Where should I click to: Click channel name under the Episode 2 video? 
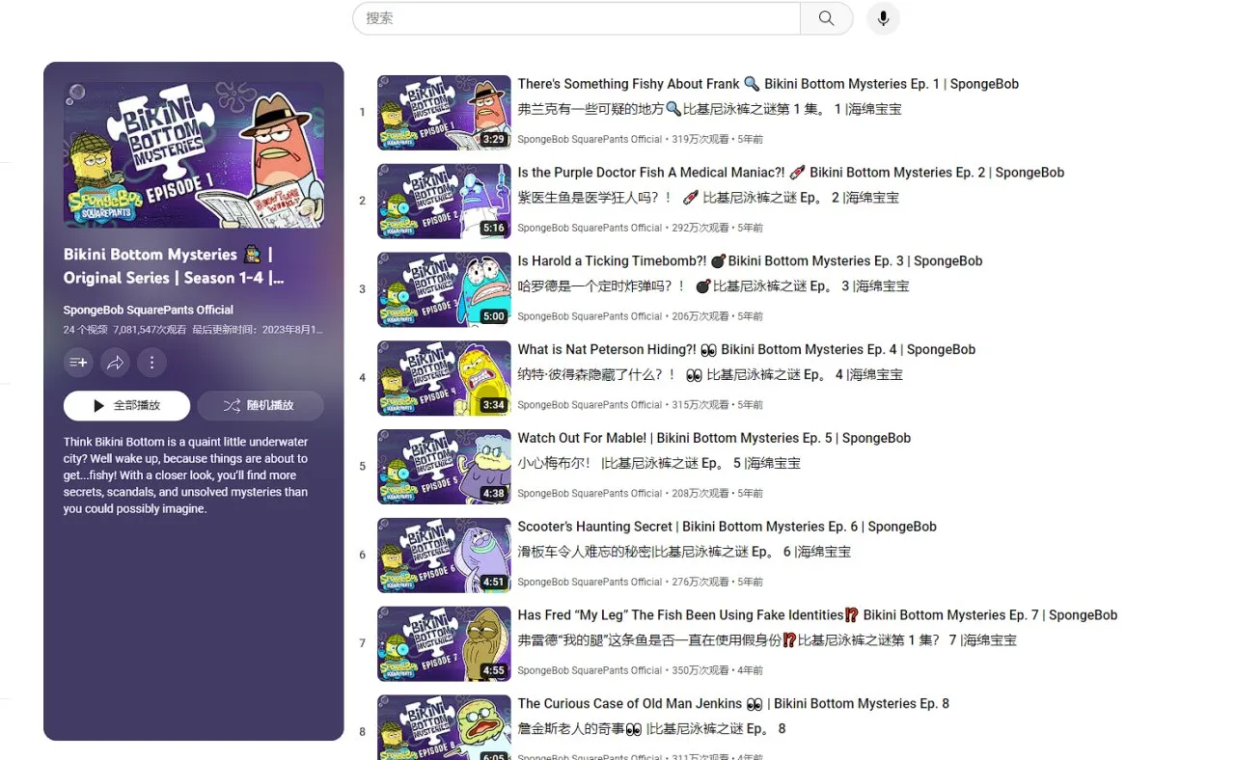tap(590, 229)
